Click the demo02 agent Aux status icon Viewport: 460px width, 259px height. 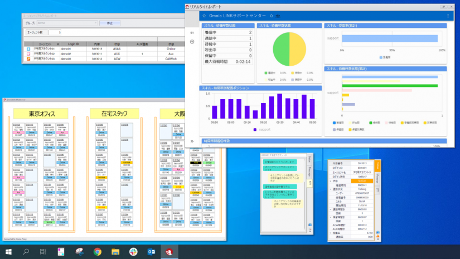[28, 53]
